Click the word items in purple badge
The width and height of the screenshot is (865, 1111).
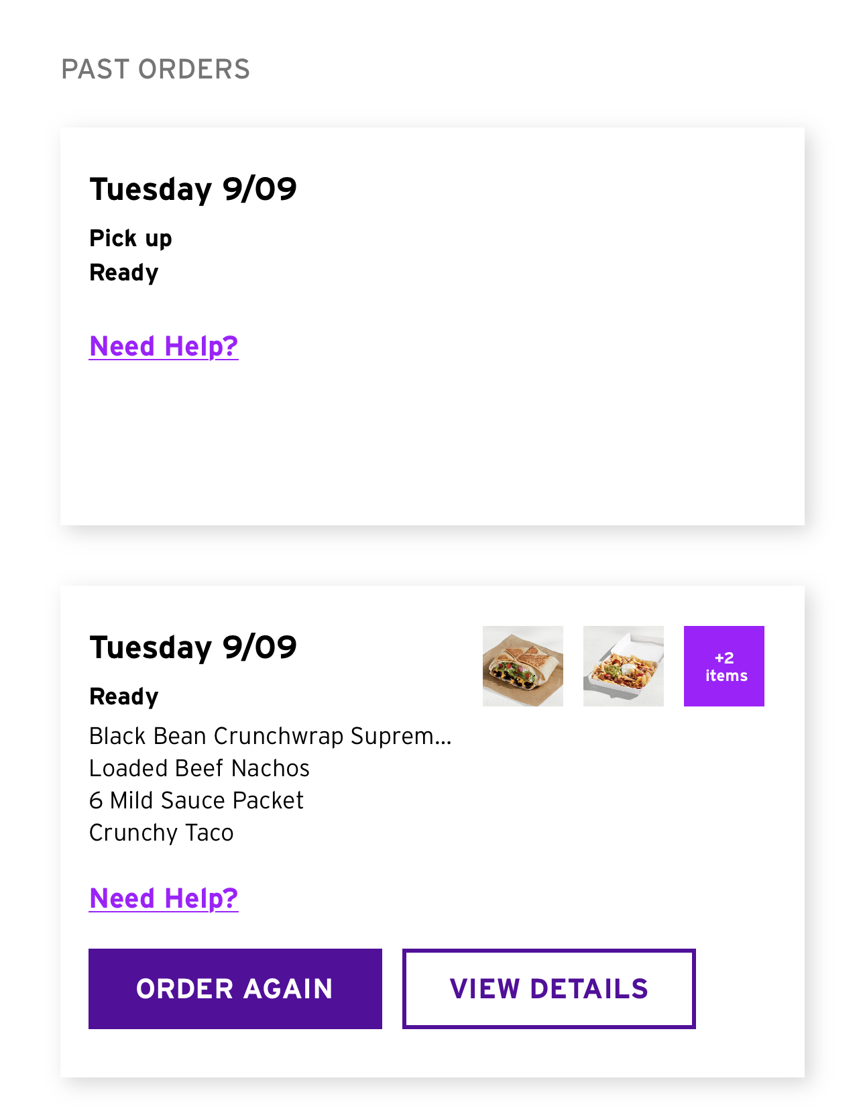click(x=726, y=676)
